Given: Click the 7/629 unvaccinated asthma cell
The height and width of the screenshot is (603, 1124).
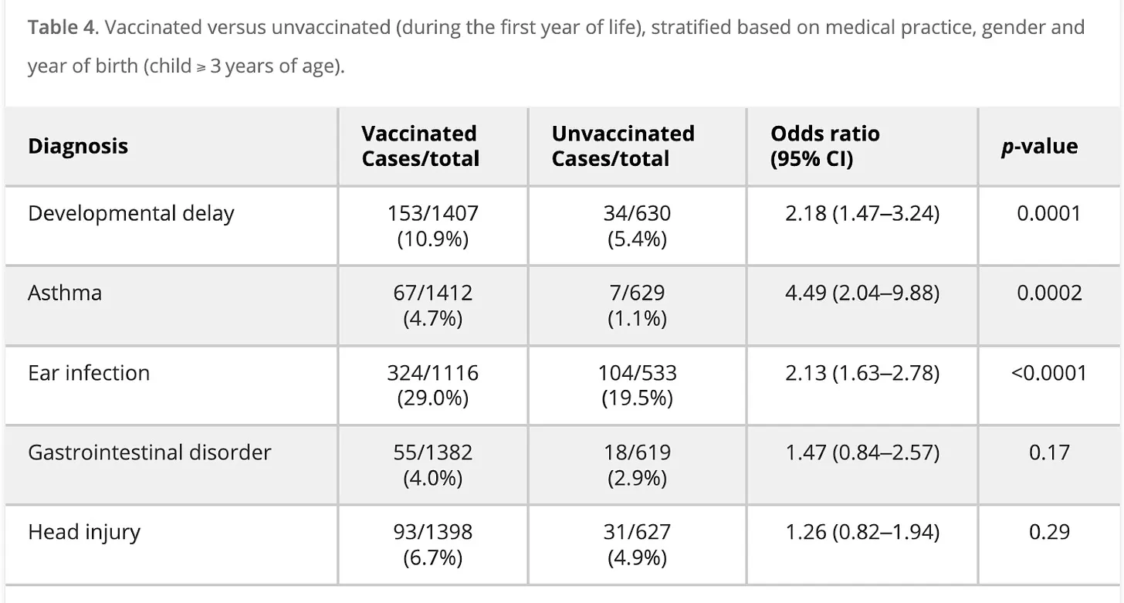Looking at the screenshot, I should 637,305.
